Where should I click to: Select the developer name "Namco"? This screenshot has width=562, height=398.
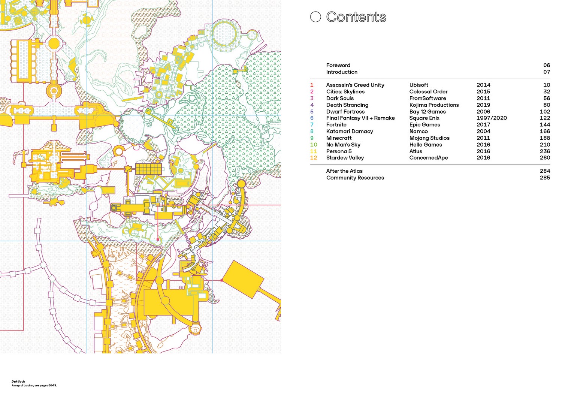pos(419,132)
